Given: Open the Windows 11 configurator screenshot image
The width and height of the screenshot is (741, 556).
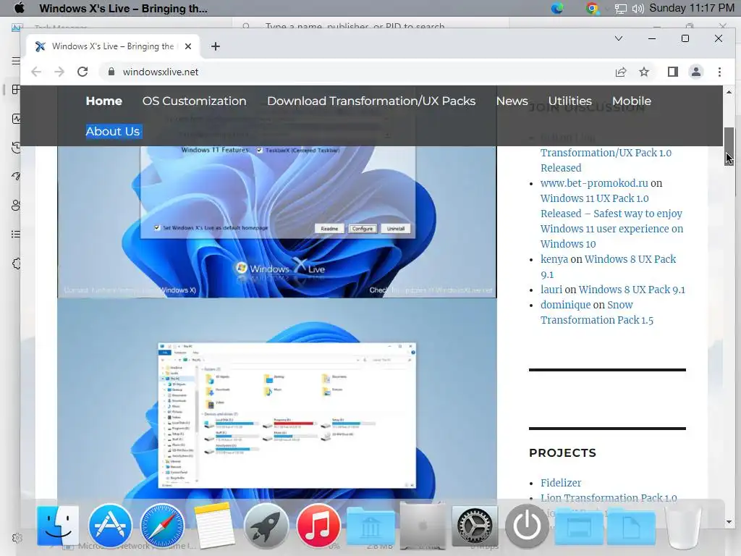Looking at the screenshot, I should [277, 222].
